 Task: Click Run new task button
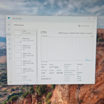(x=83, y=26)
